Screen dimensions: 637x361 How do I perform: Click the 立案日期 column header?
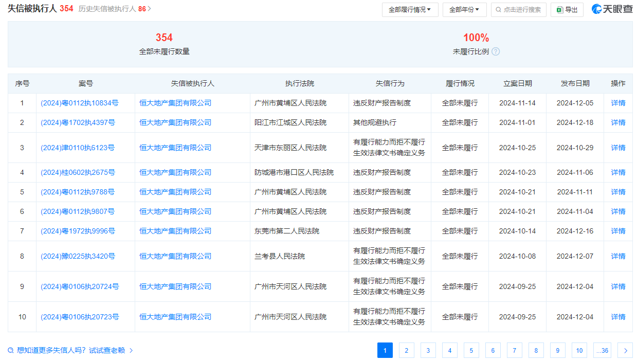(x=518, y=83)
